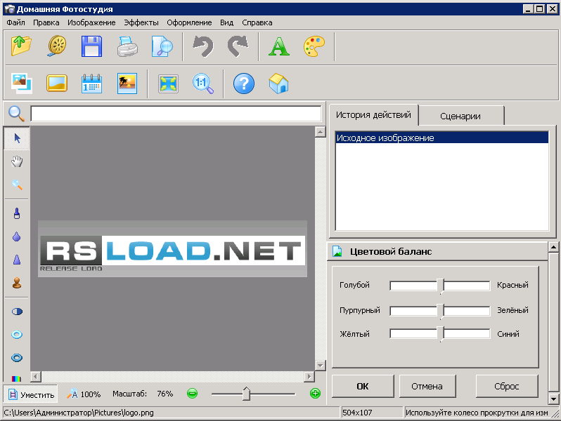Open the Правка menu
Viewport: 561px width, 421px height.
(46, 22)
